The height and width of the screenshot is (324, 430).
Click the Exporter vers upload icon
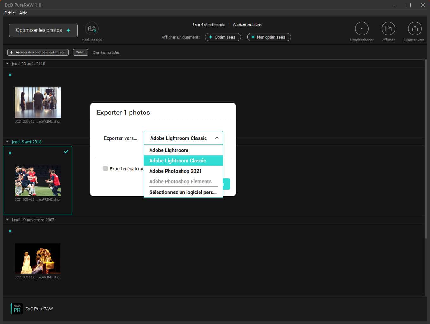click(x=415, y=29)
